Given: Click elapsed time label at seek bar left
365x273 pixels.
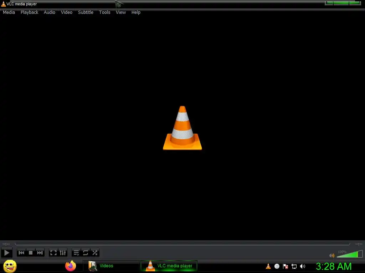Looking at the screenshot, I should click(x=6, y=244).
